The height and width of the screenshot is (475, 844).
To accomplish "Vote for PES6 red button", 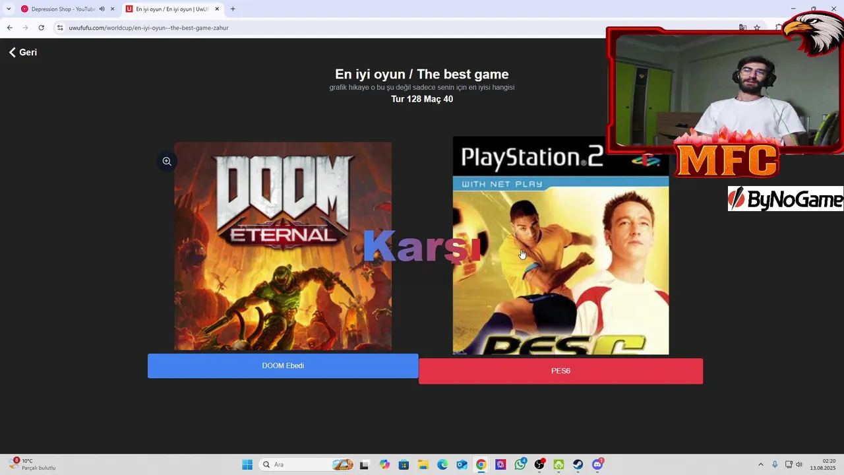I will pos(560,371).
